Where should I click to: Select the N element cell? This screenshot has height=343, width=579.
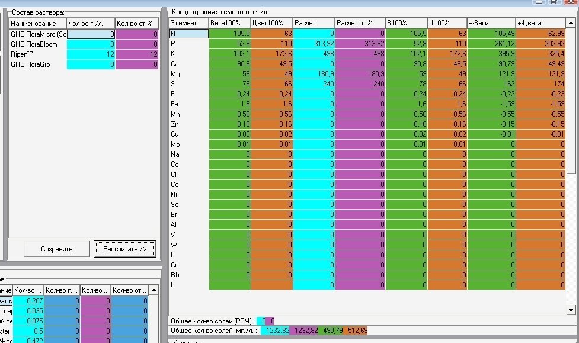click(189, 34)
